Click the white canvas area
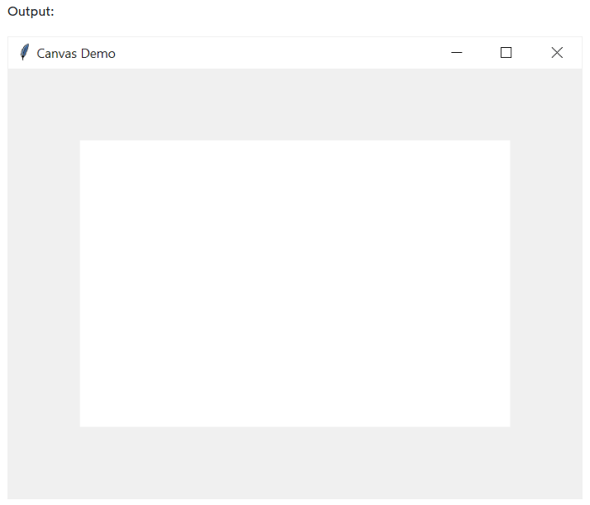This screenshot has width=590, height=505. point(295,283)
